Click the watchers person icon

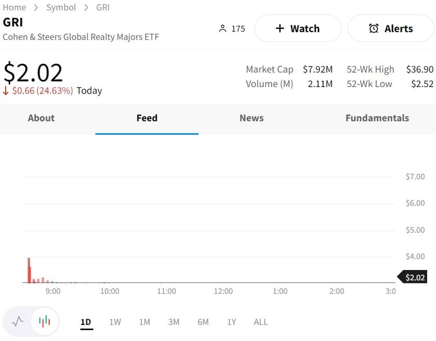pos(223,29)
